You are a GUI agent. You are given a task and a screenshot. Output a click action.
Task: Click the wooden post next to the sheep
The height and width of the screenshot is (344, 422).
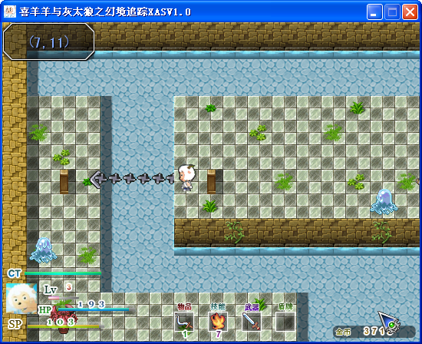pos(212,182)
